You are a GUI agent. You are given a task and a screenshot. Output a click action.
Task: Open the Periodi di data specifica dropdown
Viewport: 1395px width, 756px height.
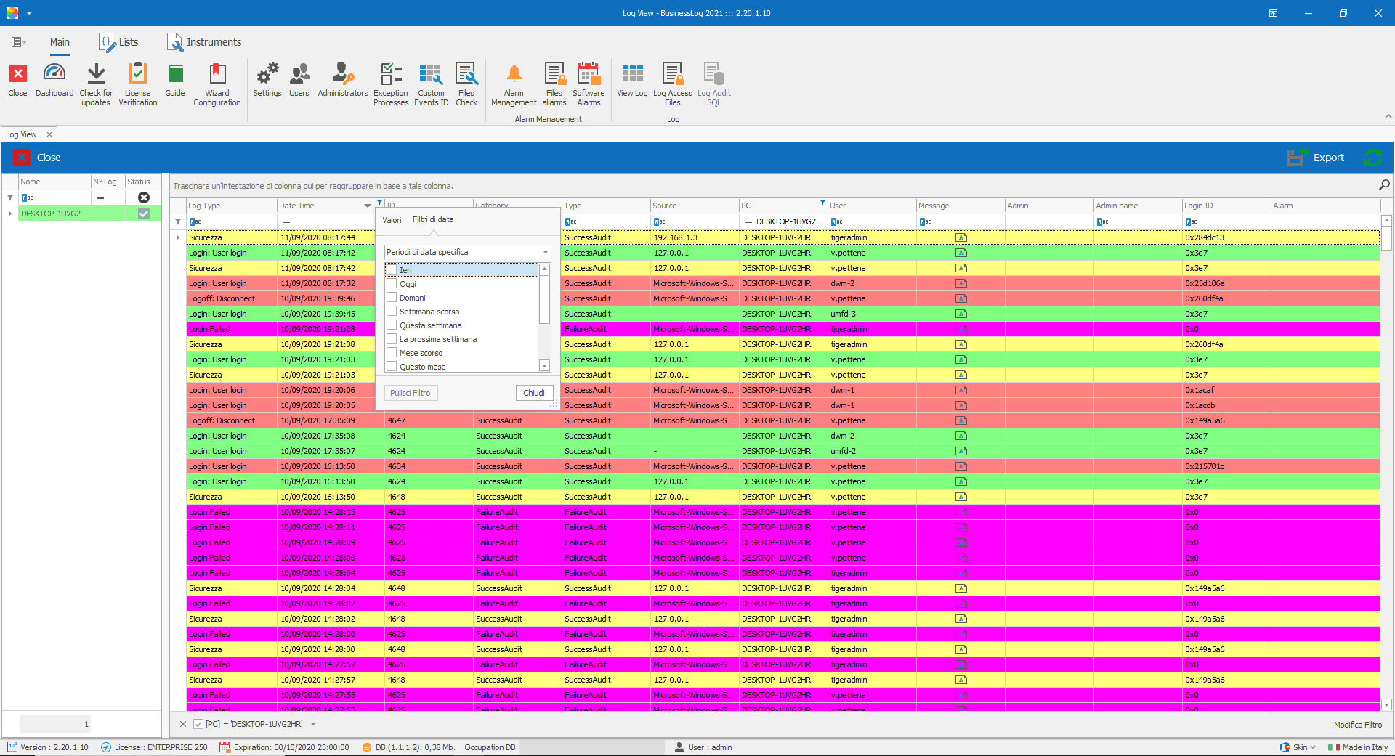[545, 252]
